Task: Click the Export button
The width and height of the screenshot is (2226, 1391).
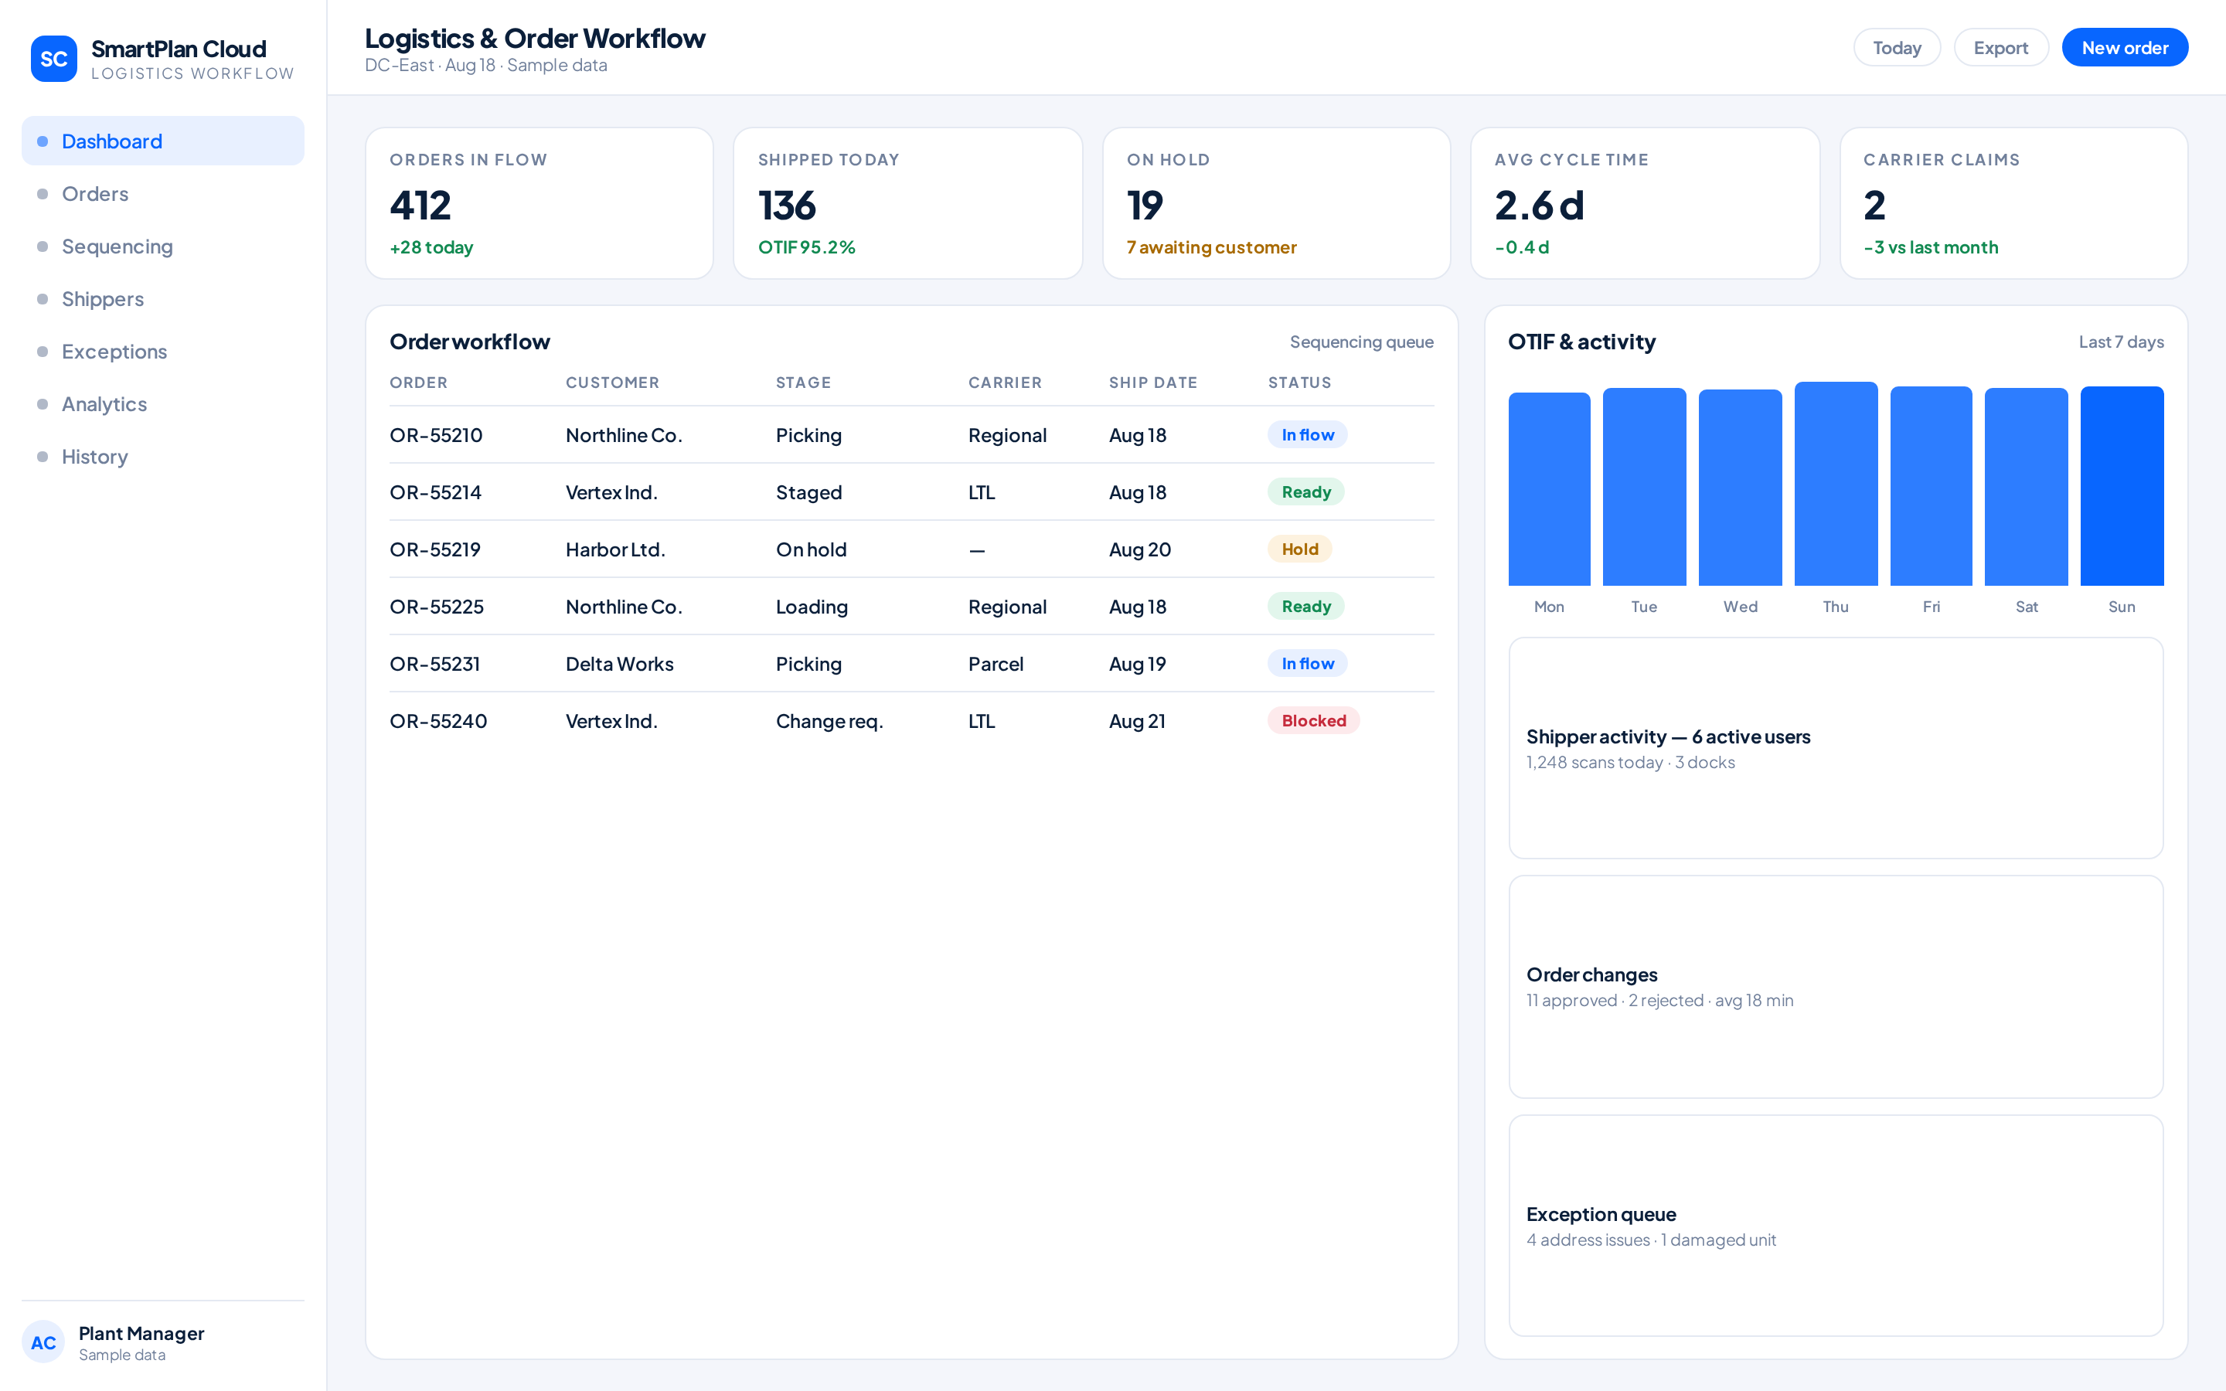Action: tap(2000, 47)
